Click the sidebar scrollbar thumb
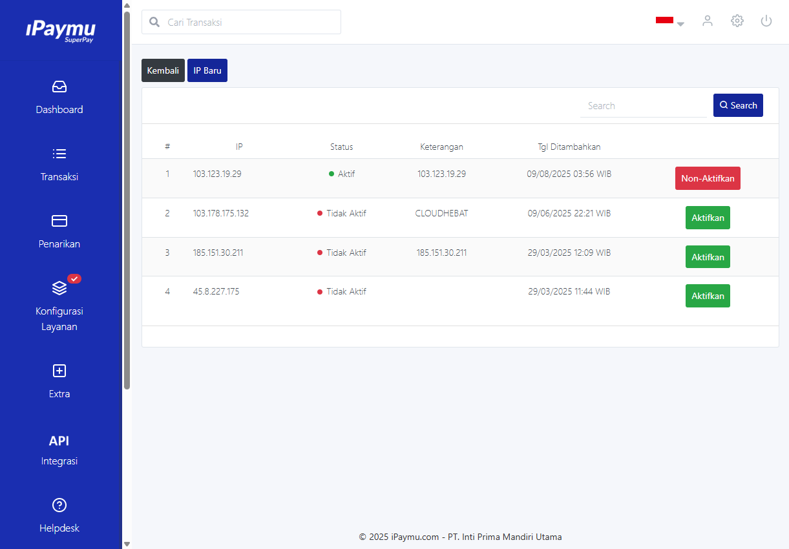The height and width of the screenshot is (549, 789). pos(127,200)
